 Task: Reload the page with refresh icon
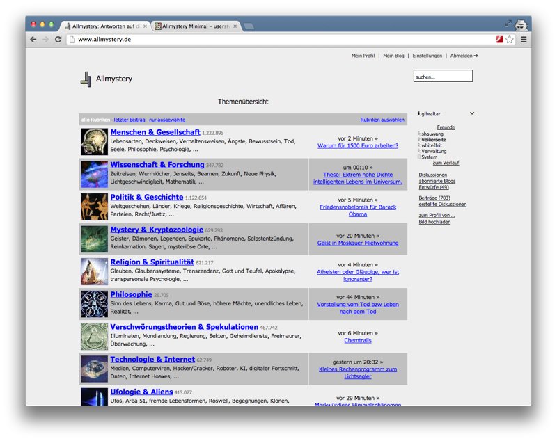[58, 40]
